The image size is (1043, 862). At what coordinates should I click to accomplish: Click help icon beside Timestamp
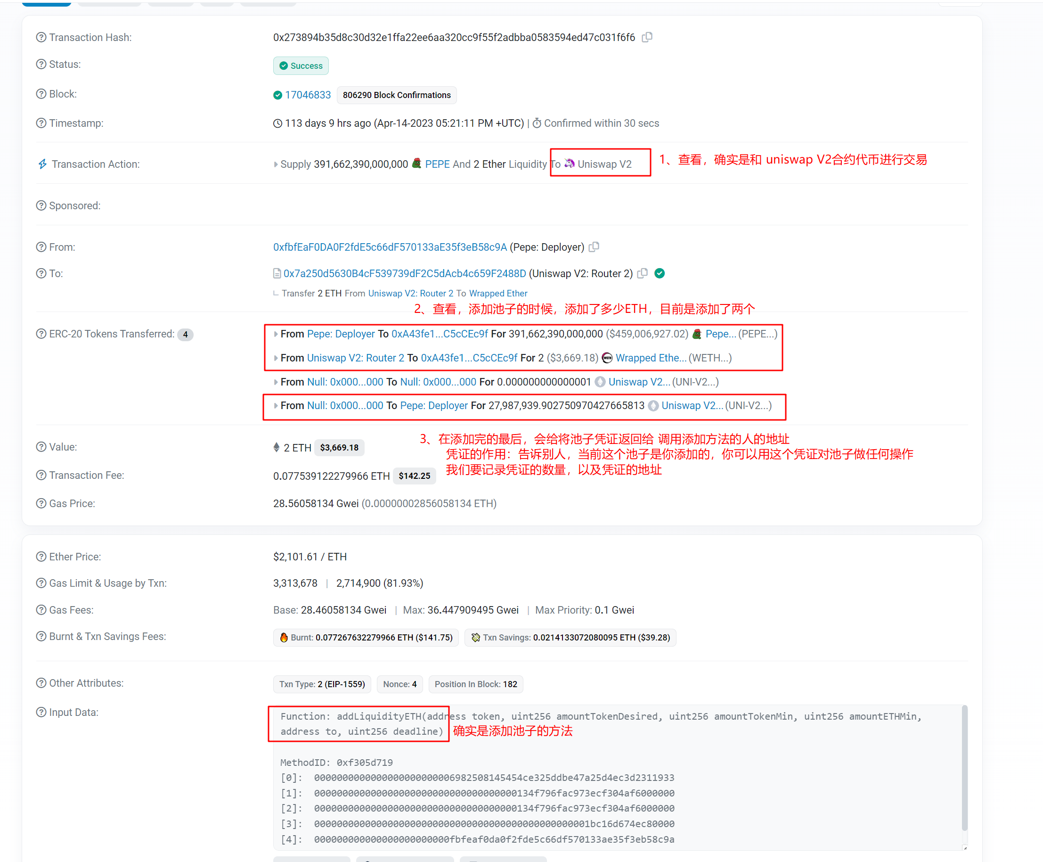click(x=41, y=123)
